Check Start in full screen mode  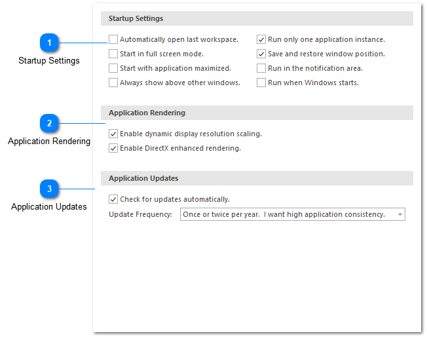tap(114, 54)
